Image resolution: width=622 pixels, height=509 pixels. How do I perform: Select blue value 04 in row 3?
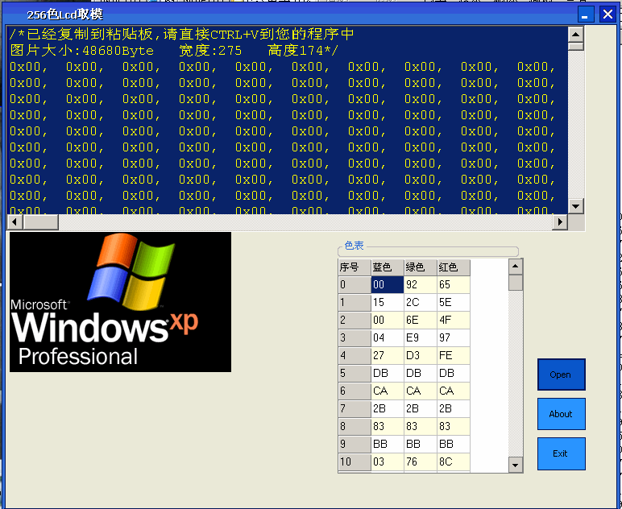pos(388,337)
